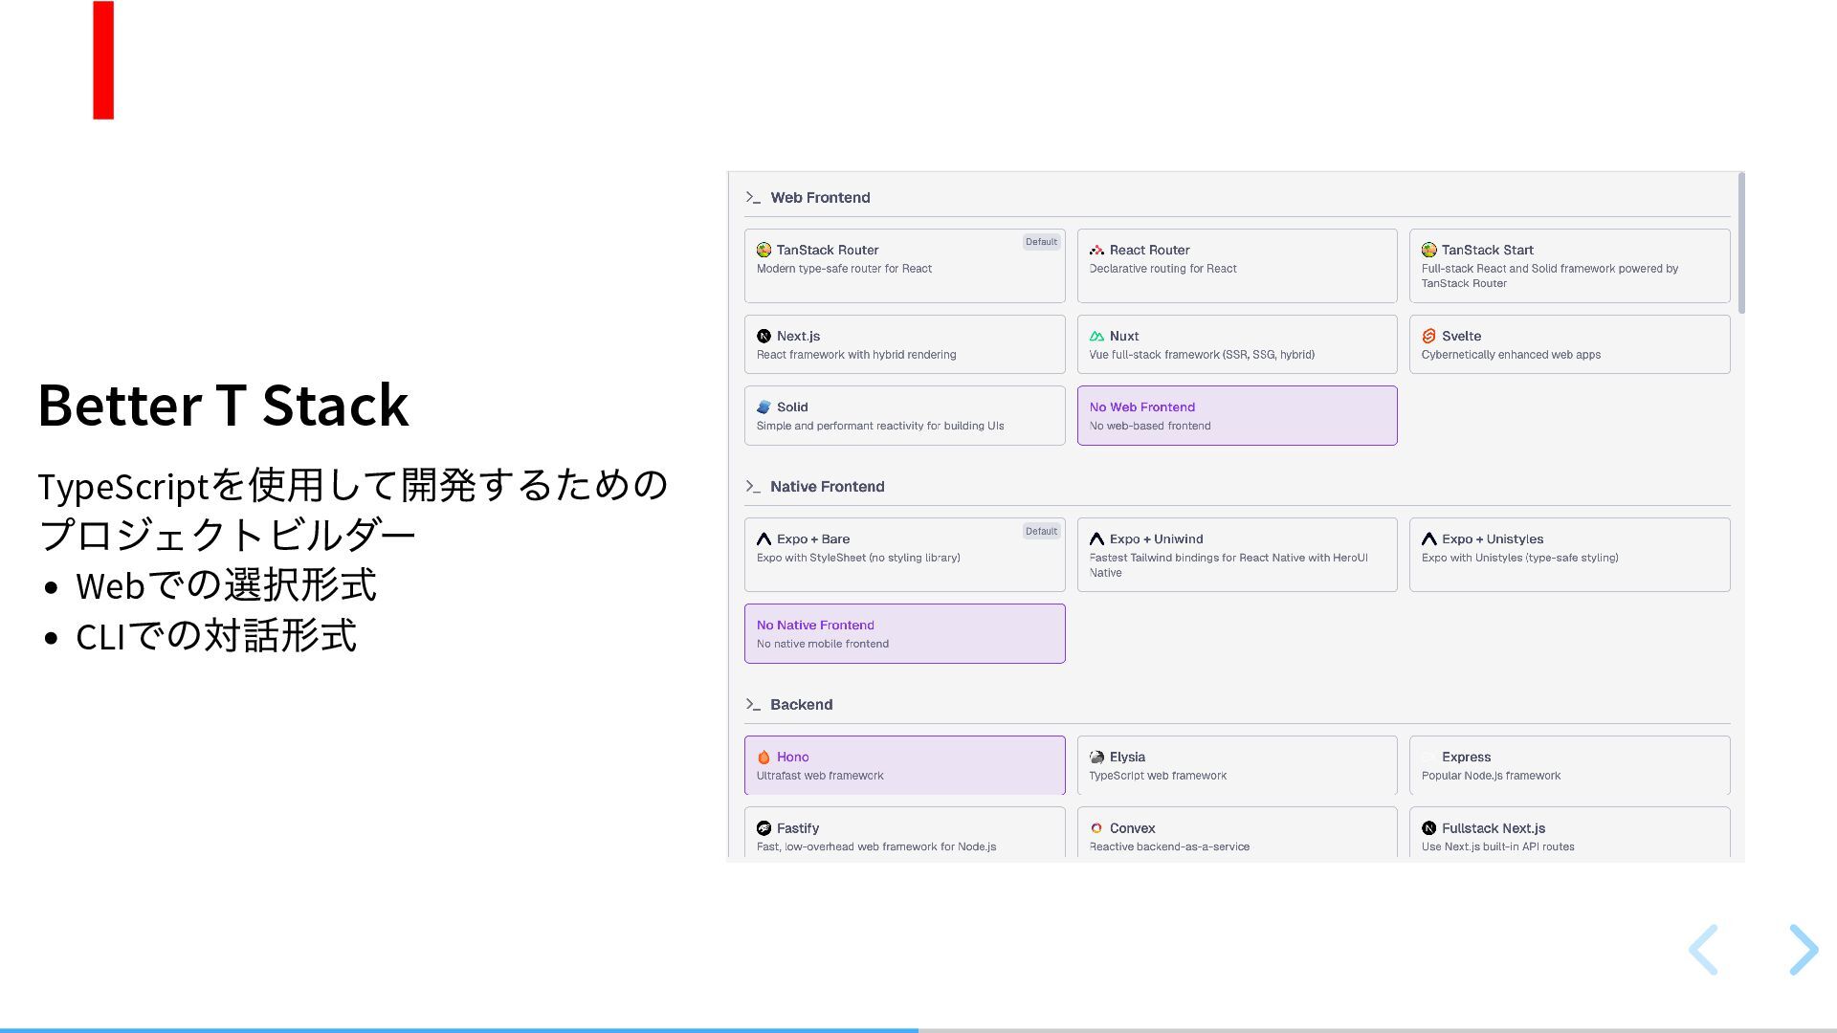Viewport: 1837px width, 1033px height.
Task: Choose the React Router frontend card
Action: click(1237, 266)
